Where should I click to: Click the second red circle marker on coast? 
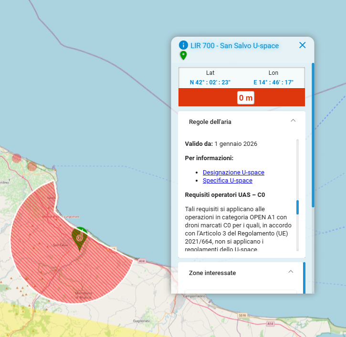pyautogui.click(x=32, y=166)
